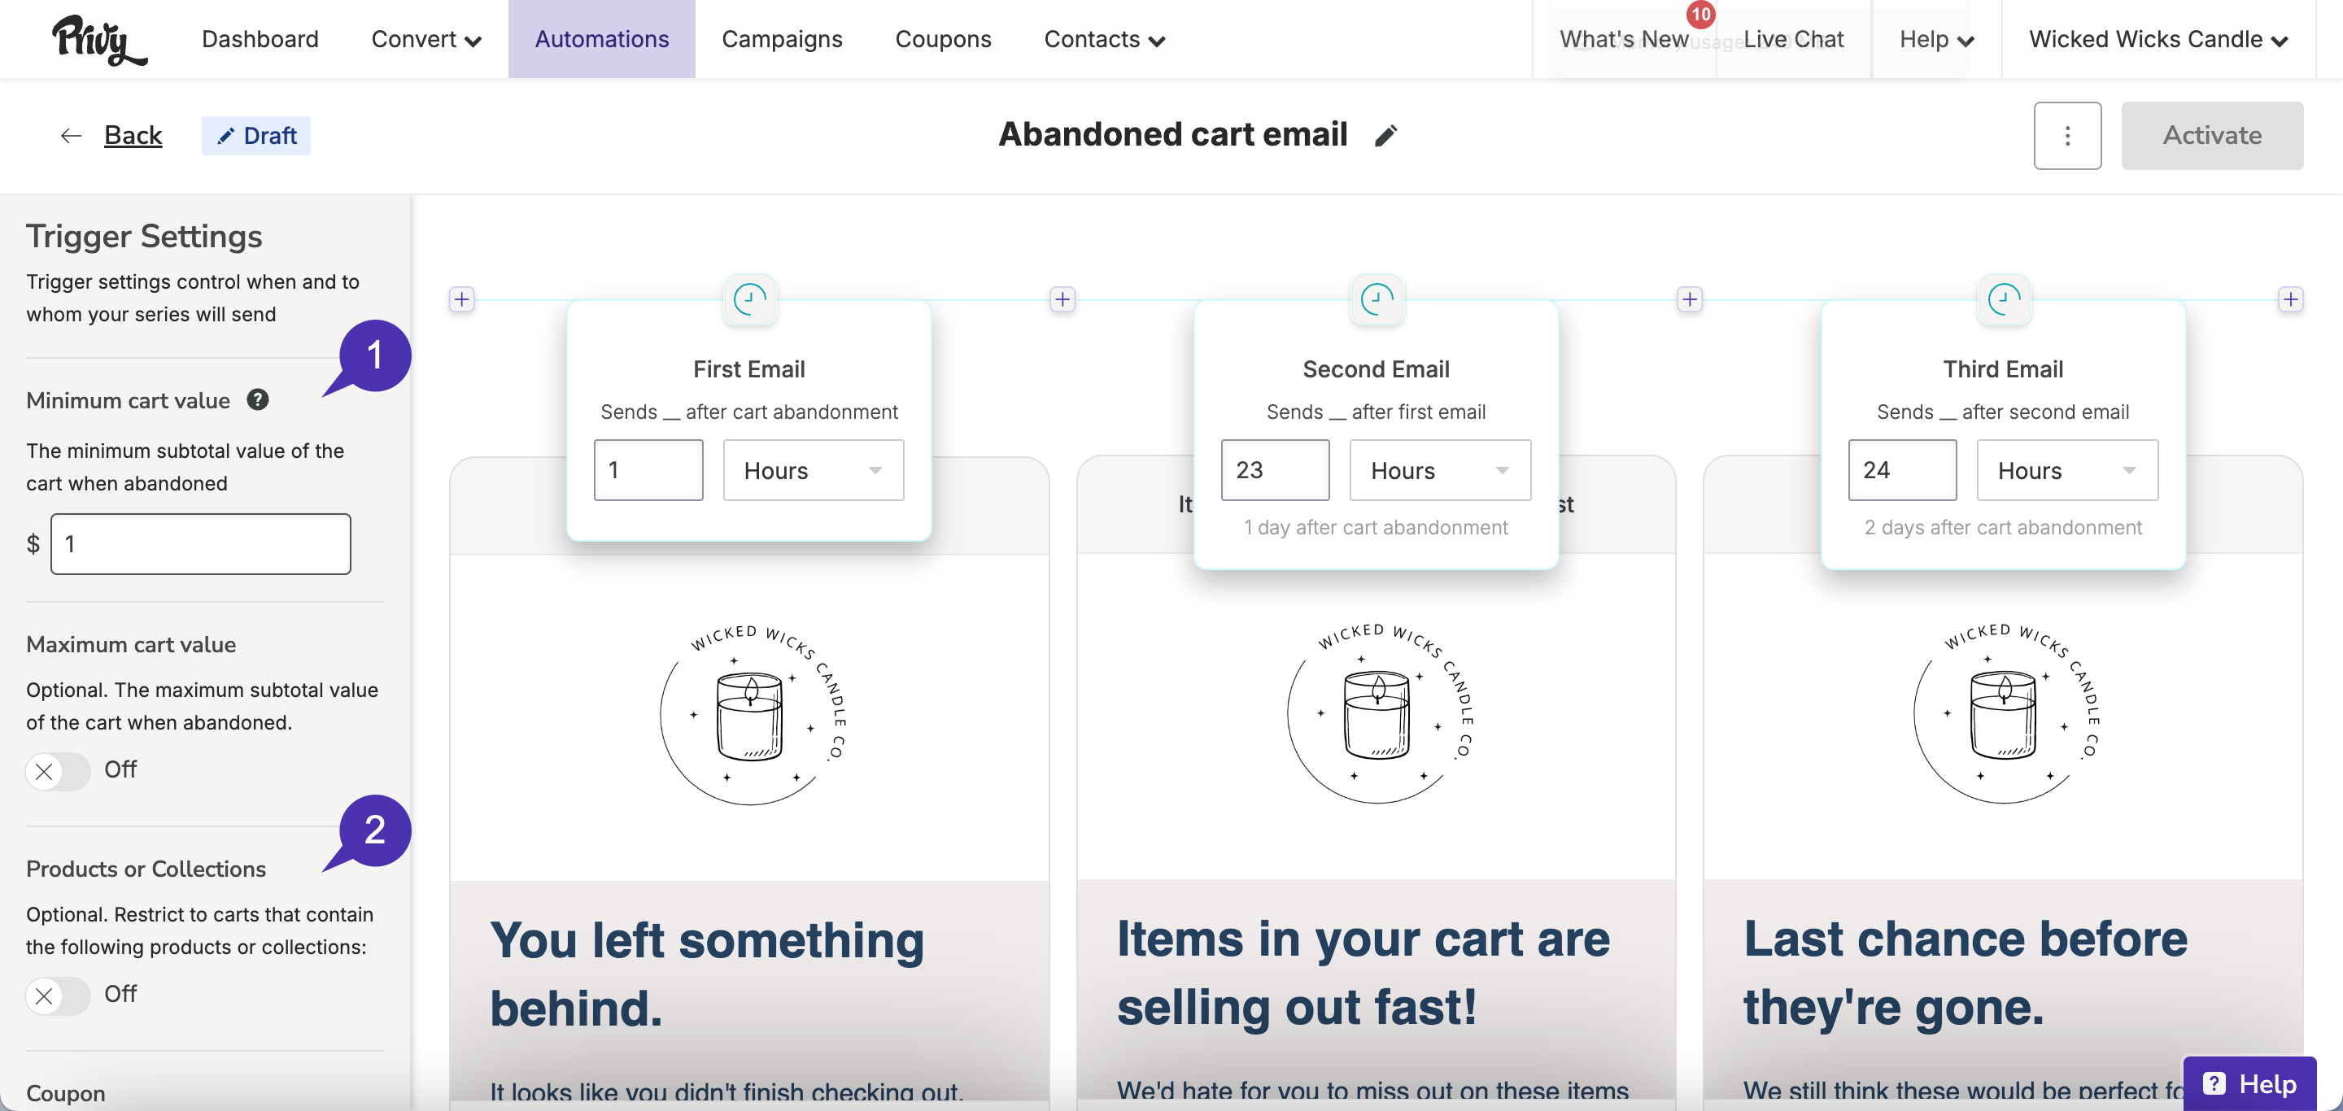Click the minimum cart value dollar input
The image size is (2343, 1111).
click(201, 543)
